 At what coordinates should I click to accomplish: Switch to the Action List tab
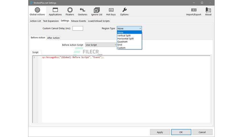[x=35, y=21]
